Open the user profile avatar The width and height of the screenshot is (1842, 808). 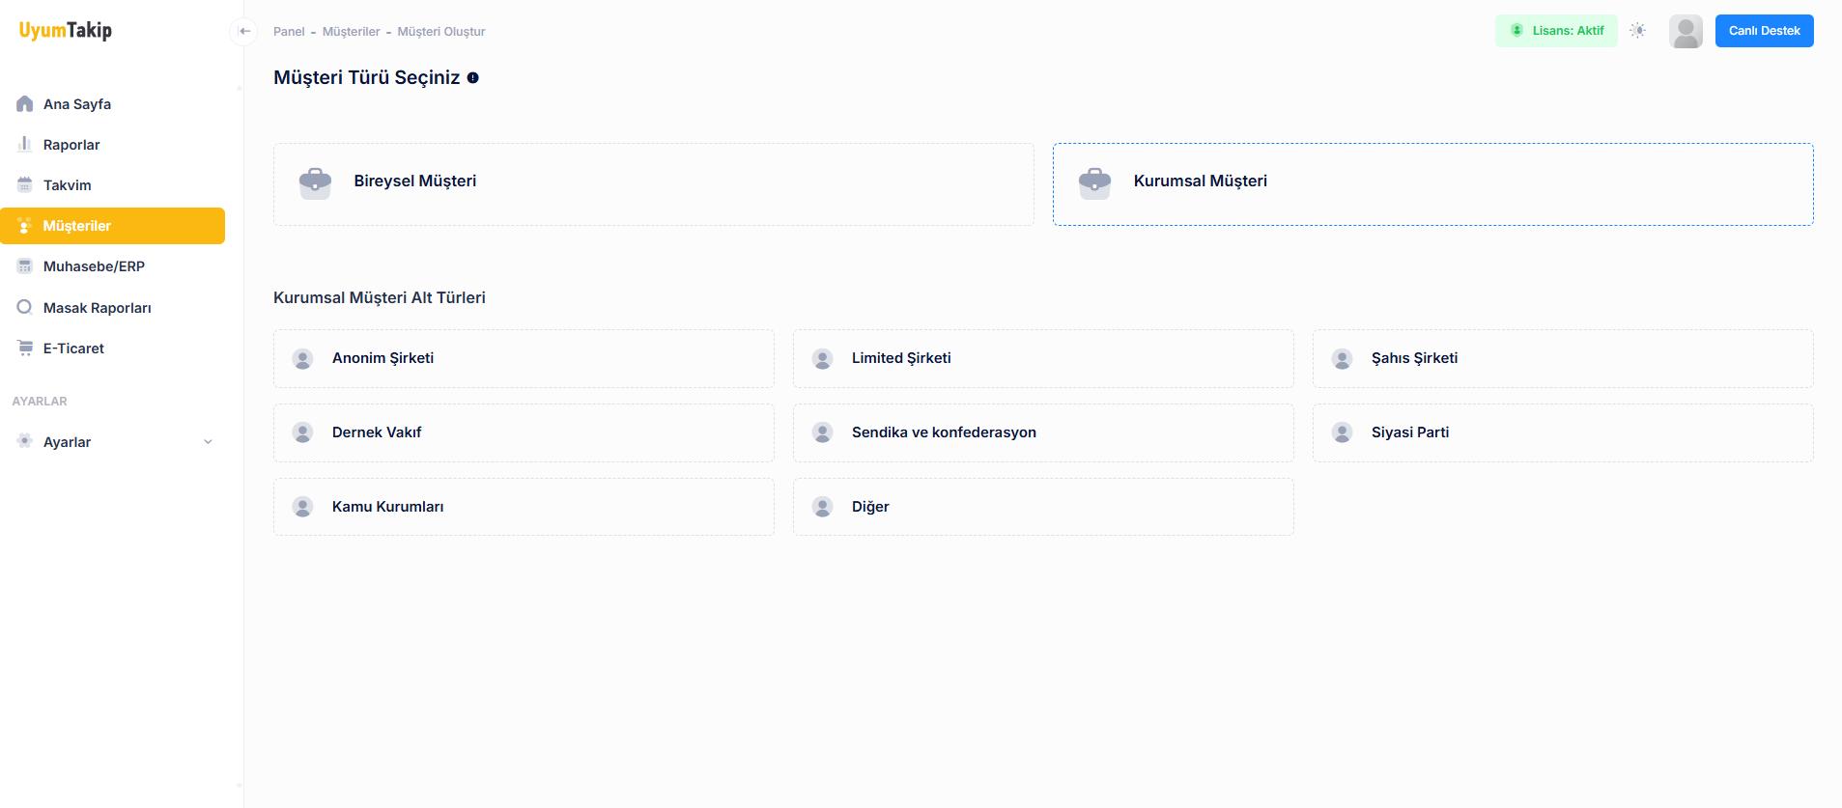tap(1685, 31)
